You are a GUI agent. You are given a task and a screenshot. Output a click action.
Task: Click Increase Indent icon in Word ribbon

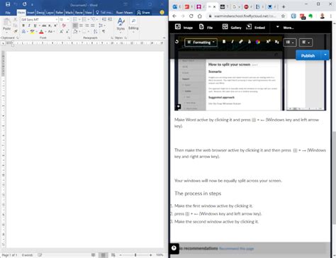tap(110, 19)
